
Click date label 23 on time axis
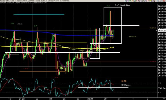tap(37, 99)
